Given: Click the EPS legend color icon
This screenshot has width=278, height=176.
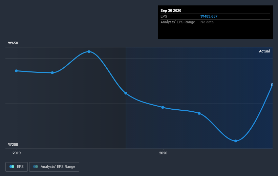Looking at the screenshot, I should tap(12, 167).
